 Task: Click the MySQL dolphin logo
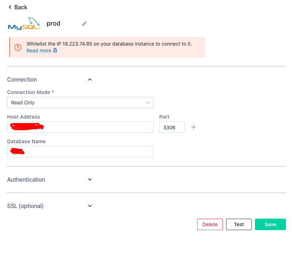24,24
